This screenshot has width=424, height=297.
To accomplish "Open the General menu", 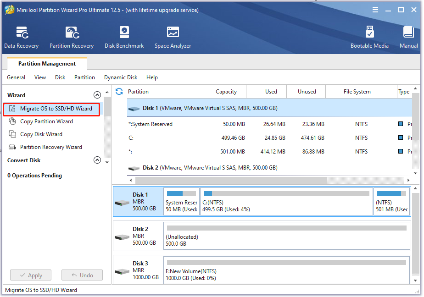I will click(x=16, y=77).
